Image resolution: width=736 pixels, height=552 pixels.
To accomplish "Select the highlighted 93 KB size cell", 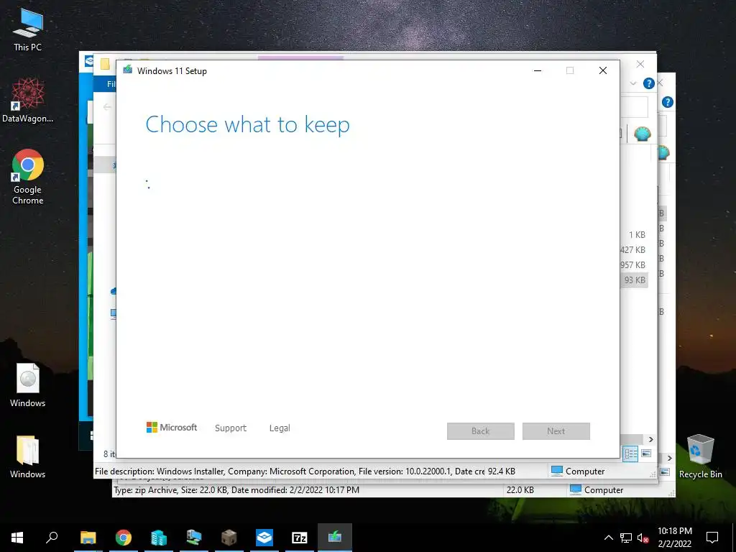I will coord(635,280).
